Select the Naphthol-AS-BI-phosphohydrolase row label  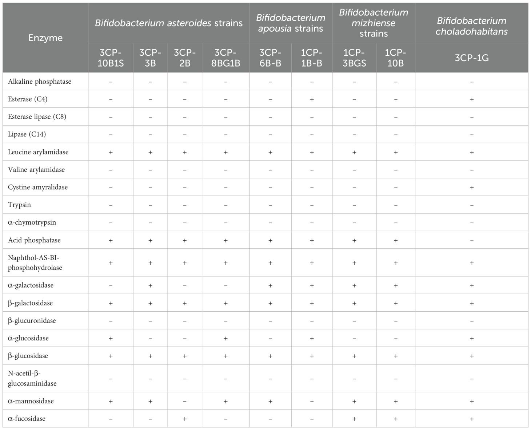coord(35,263)
